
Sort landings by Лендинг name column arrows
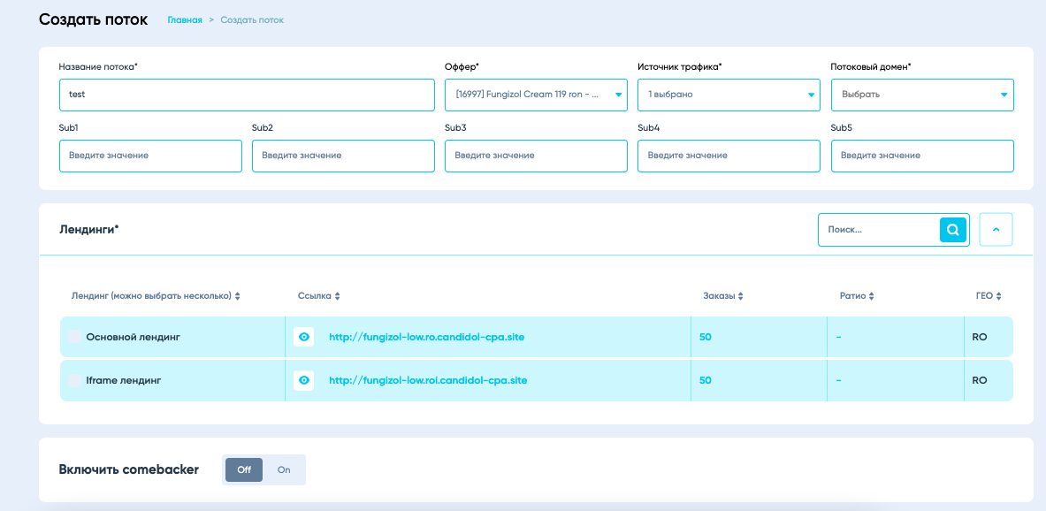point(237,296)
